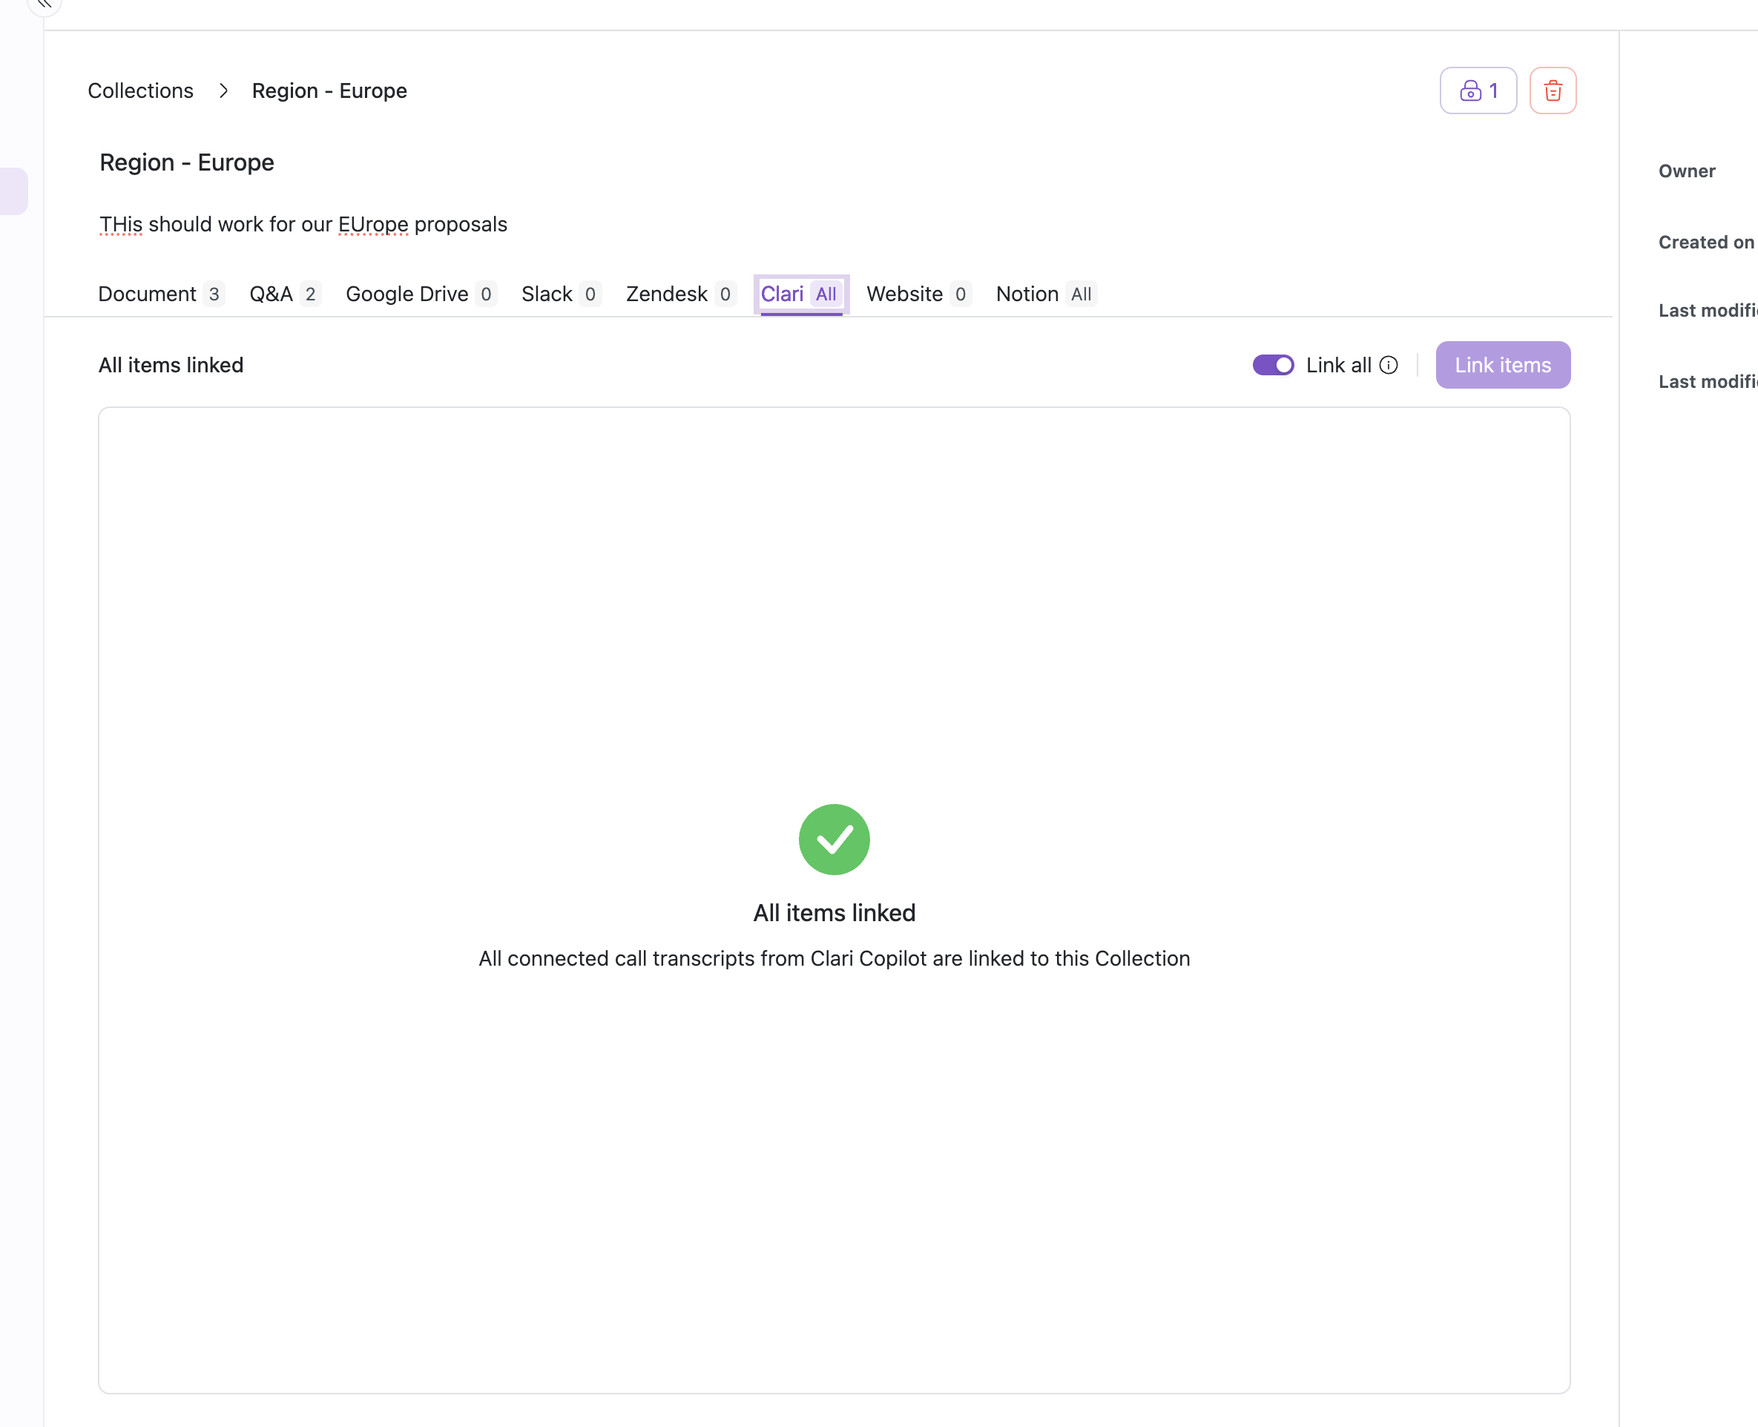The width and height of the screenshot is (1758, 1427).
Task: Open the Q&A tab
Action: pyautogui.click(x=283, y=294)
